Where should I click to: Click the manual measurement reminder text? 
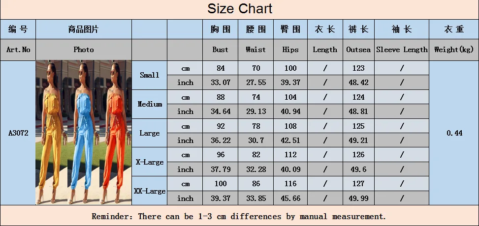[239, 217]
